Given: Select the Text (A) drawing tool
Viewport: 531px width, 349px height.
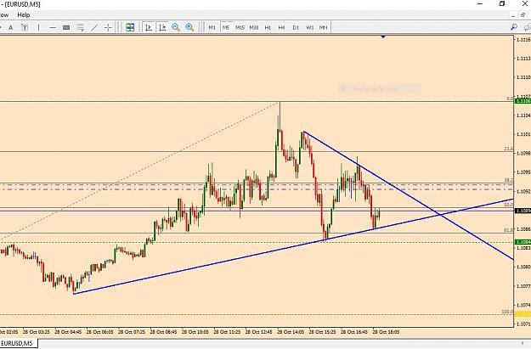Looking at the screenshot, I should coord(11,27).
